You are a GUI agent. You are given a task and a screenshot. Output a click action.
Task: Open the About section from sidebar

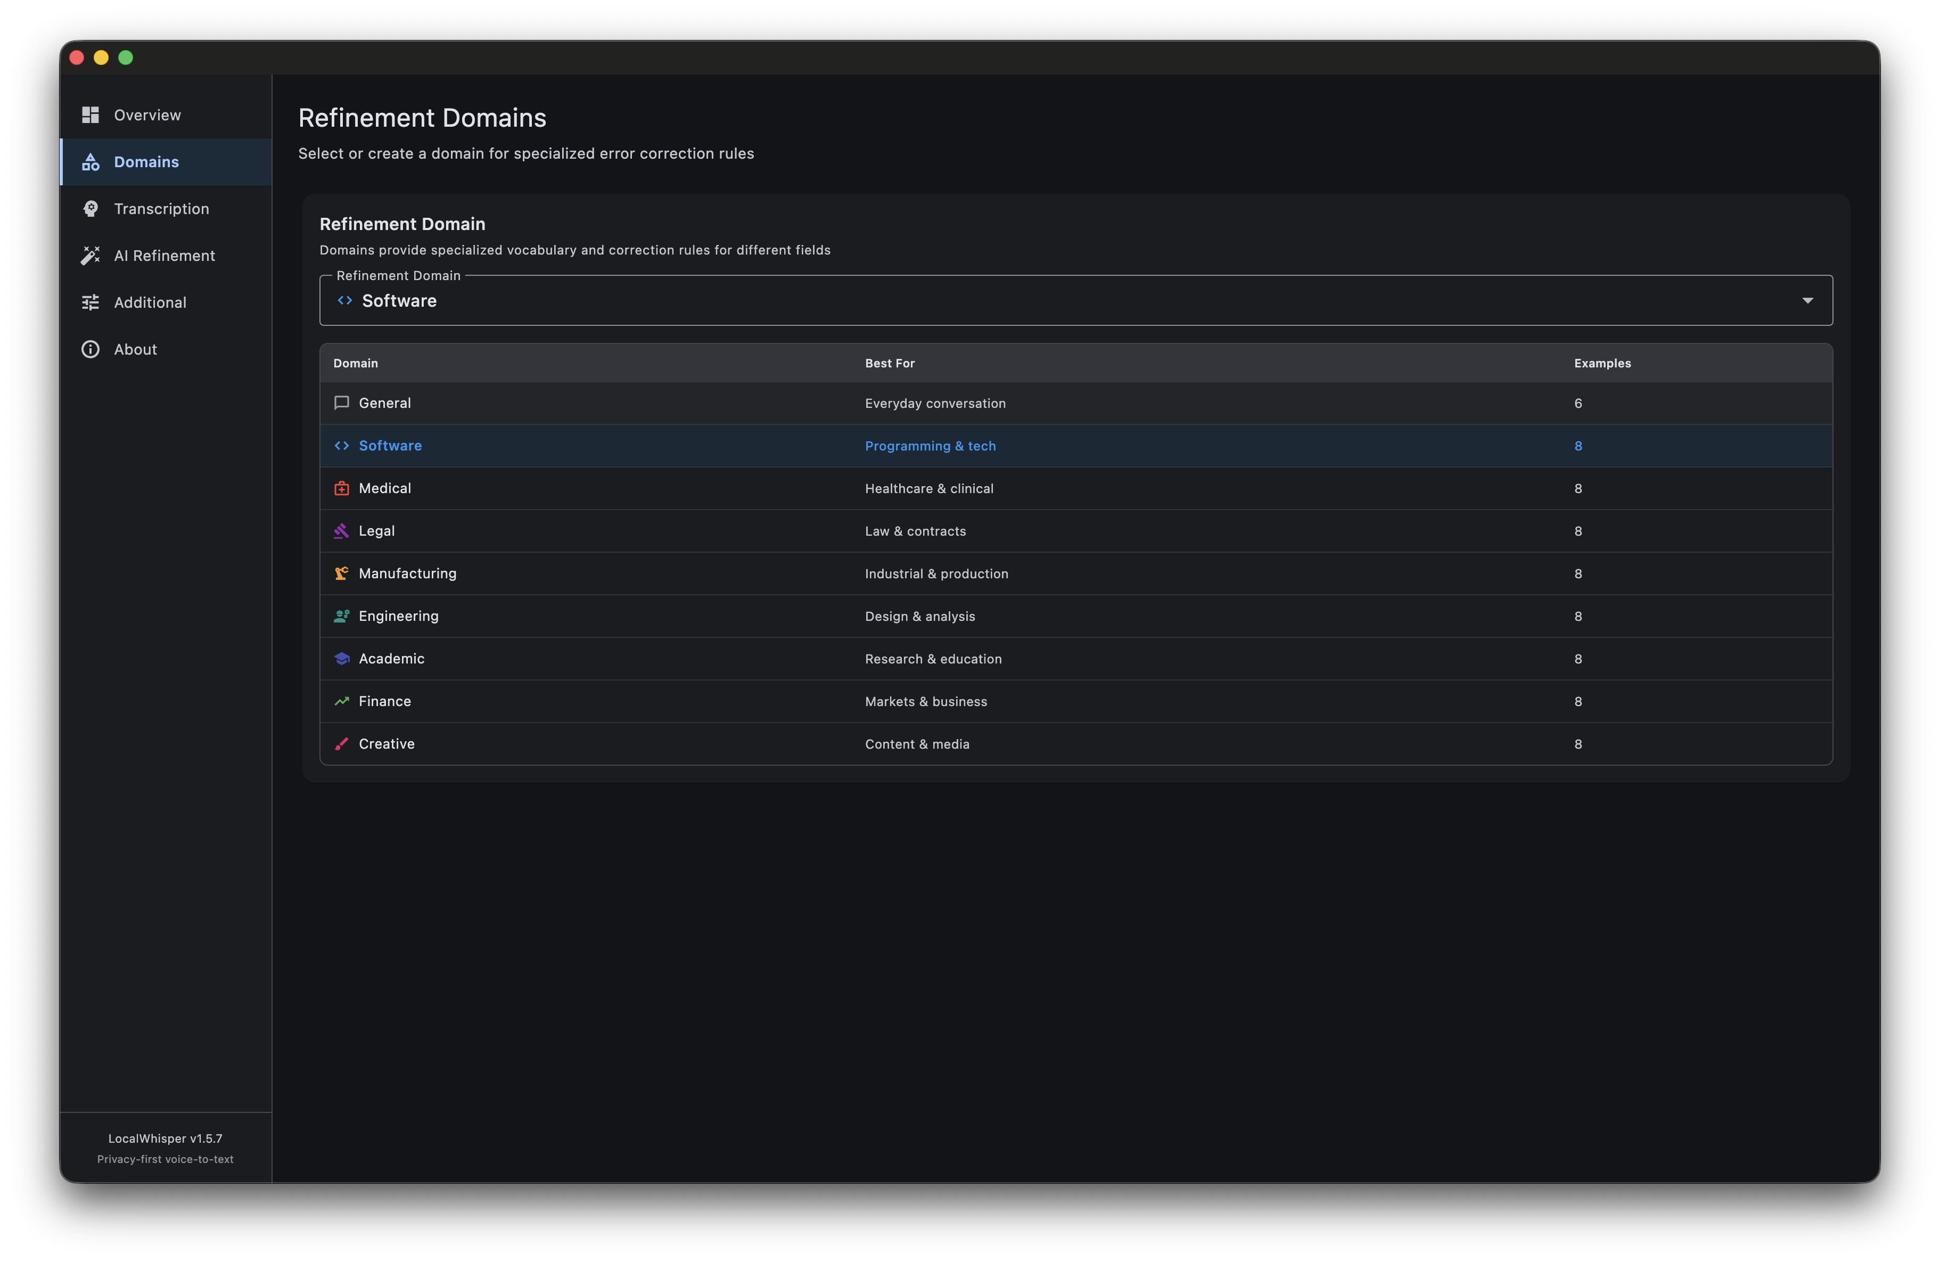coord(135,349)
